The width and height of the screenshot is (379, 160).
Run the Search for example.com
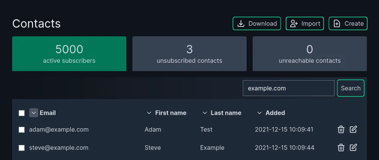(351, 88)
